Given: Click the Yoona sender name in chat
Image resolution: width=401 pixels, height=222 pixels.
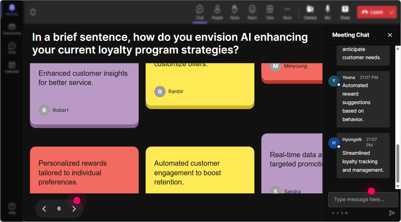Looking at the screenshot, I should (x=348, y=77).
